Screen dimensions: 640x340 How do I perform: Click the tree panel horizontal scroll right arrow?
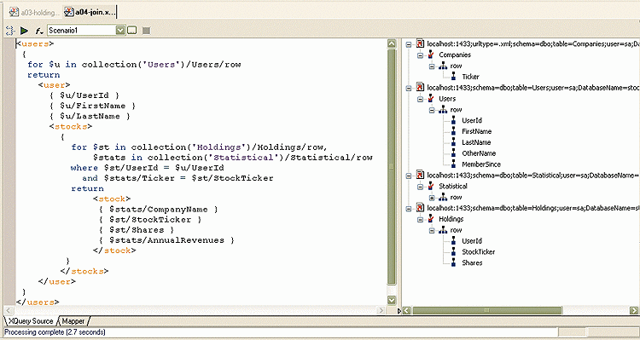[x=635, y=311]
